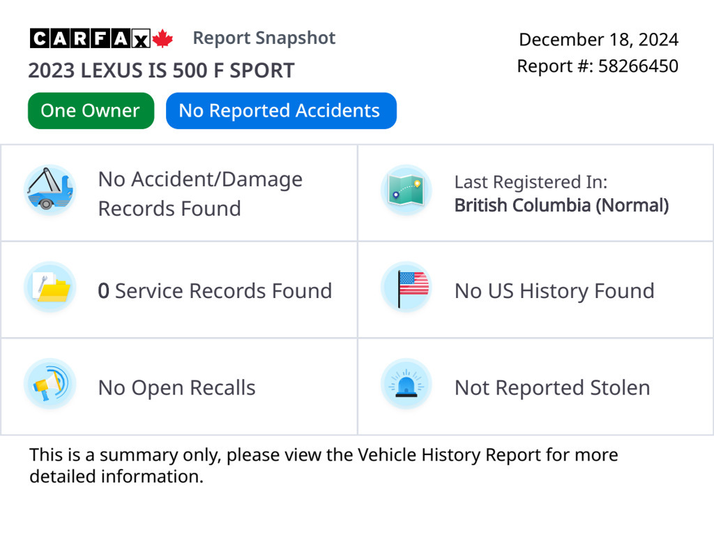Open No Accident/Damage Records Found text
The width and height of the screenshot is (714, 536).
click(x=200, y=193)
